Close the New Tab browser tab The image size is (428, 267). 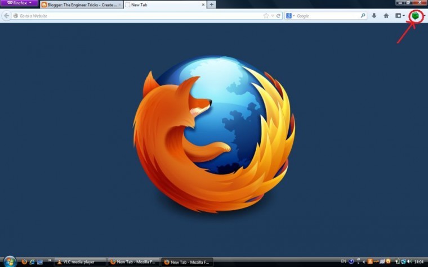[x=203, y=4]
